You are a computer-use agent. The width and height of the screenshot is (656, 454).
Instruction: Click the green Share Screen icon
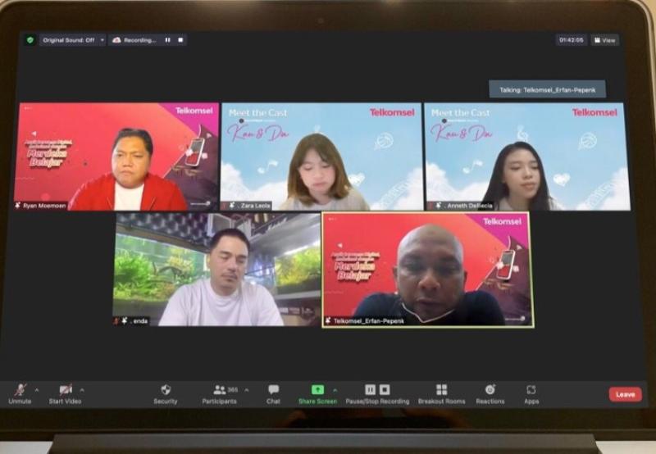pyautogui.click(x=317, y=390)
